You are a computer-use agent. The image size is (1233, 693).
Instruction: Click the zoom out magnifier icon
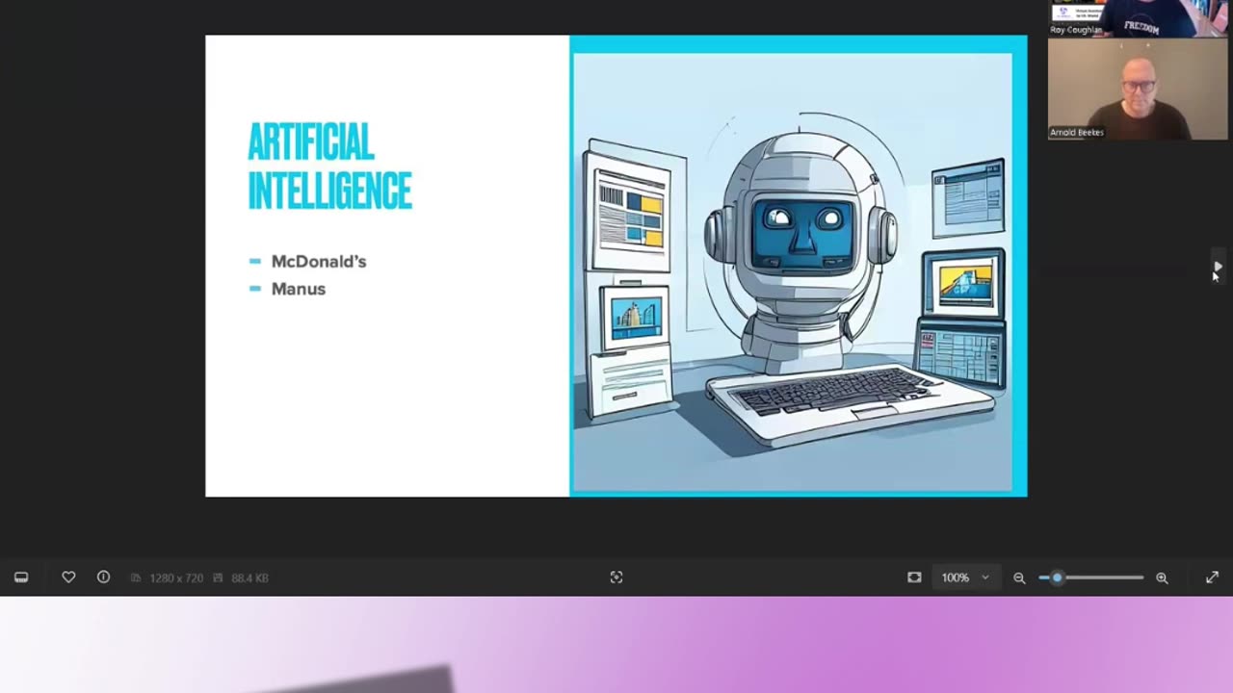1019,577
